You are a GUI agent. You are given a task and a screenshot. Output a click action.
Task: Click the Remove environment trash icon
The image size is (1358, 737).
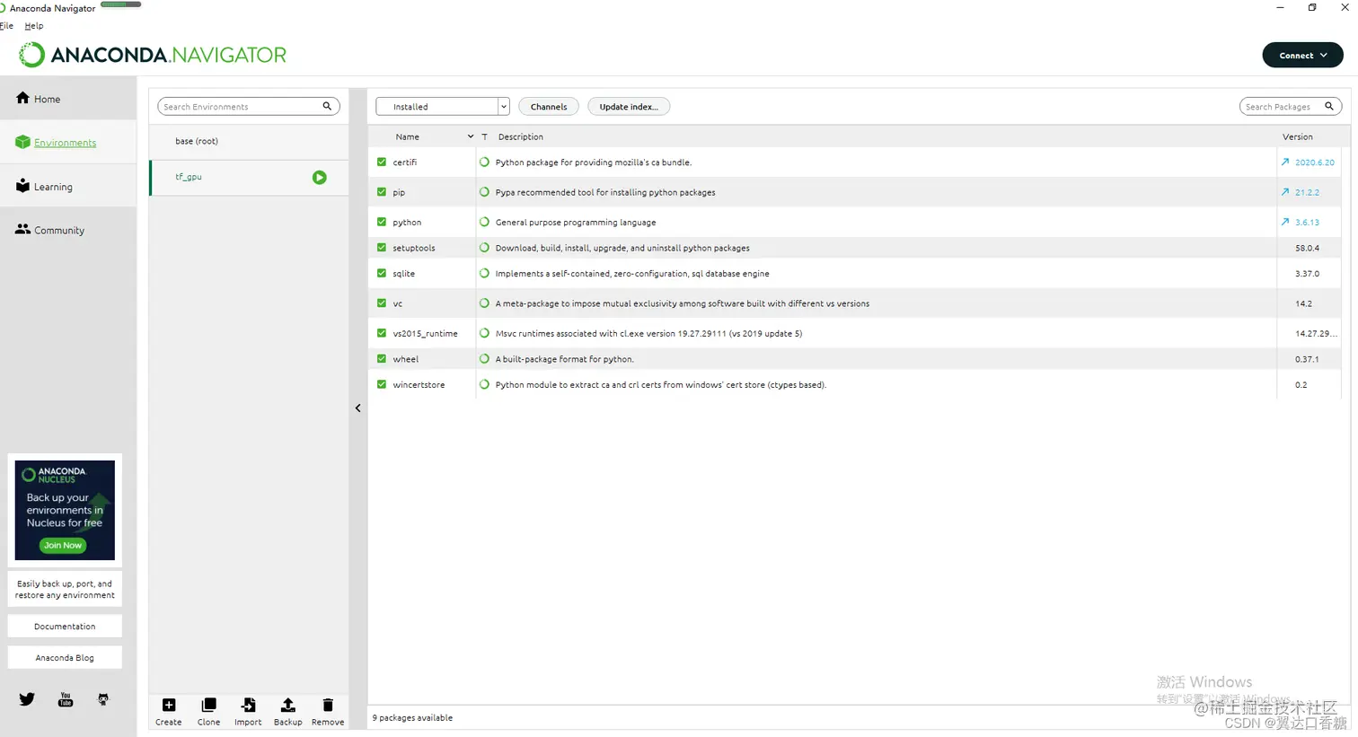point(328,706)
